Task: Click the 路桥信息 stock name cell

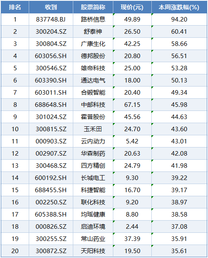Action: [x=93, y=20]
